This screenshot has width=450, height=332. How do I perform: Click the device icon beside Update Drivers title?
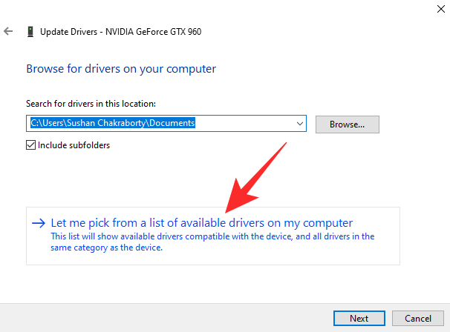click(29, 32)
